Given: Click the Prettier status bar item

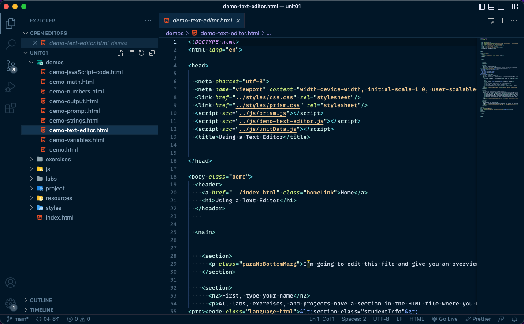Looking at the screenshot, I should point(478,319).
